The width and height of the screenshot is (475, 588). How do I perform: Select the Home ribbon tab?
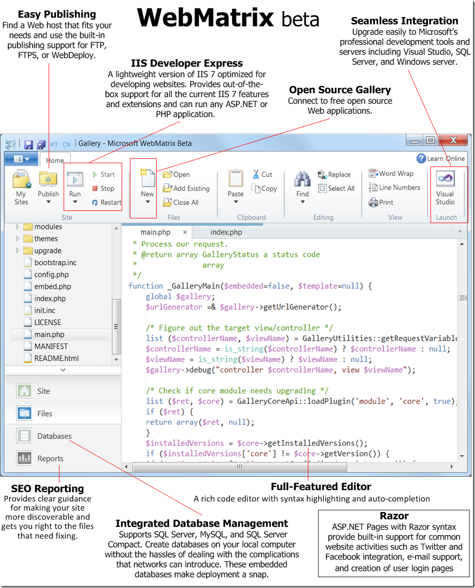pyautogui.click(x=55, y=161)
